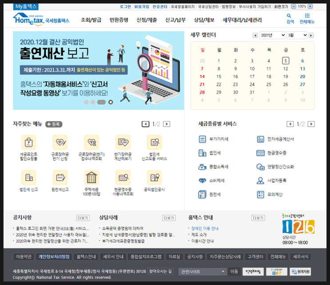Show next page of 세금종류별 서비스
The width and height of the screenshot is (330, 285).
311,124
